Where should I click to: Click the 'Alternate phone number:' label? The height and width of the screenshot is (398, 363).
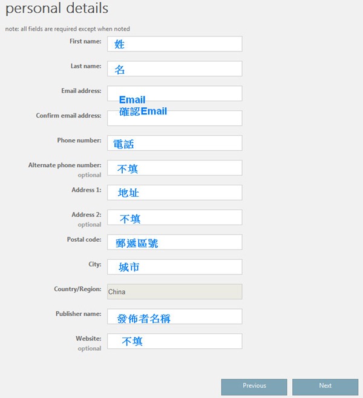click(65, 165)
